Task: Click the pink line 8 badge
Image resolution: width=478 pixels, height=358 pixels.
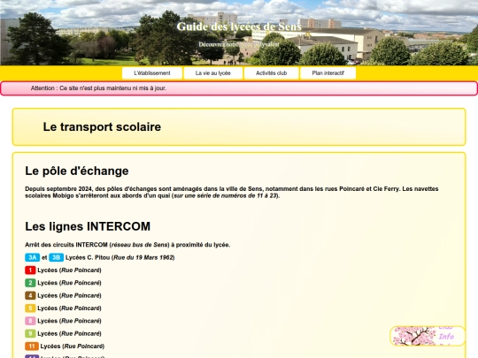Action: pos(30,321)
